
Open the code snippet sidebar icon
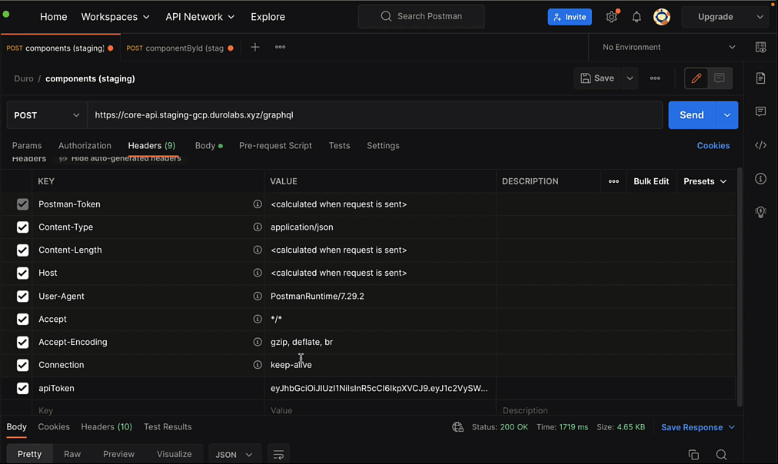point(760,145)
